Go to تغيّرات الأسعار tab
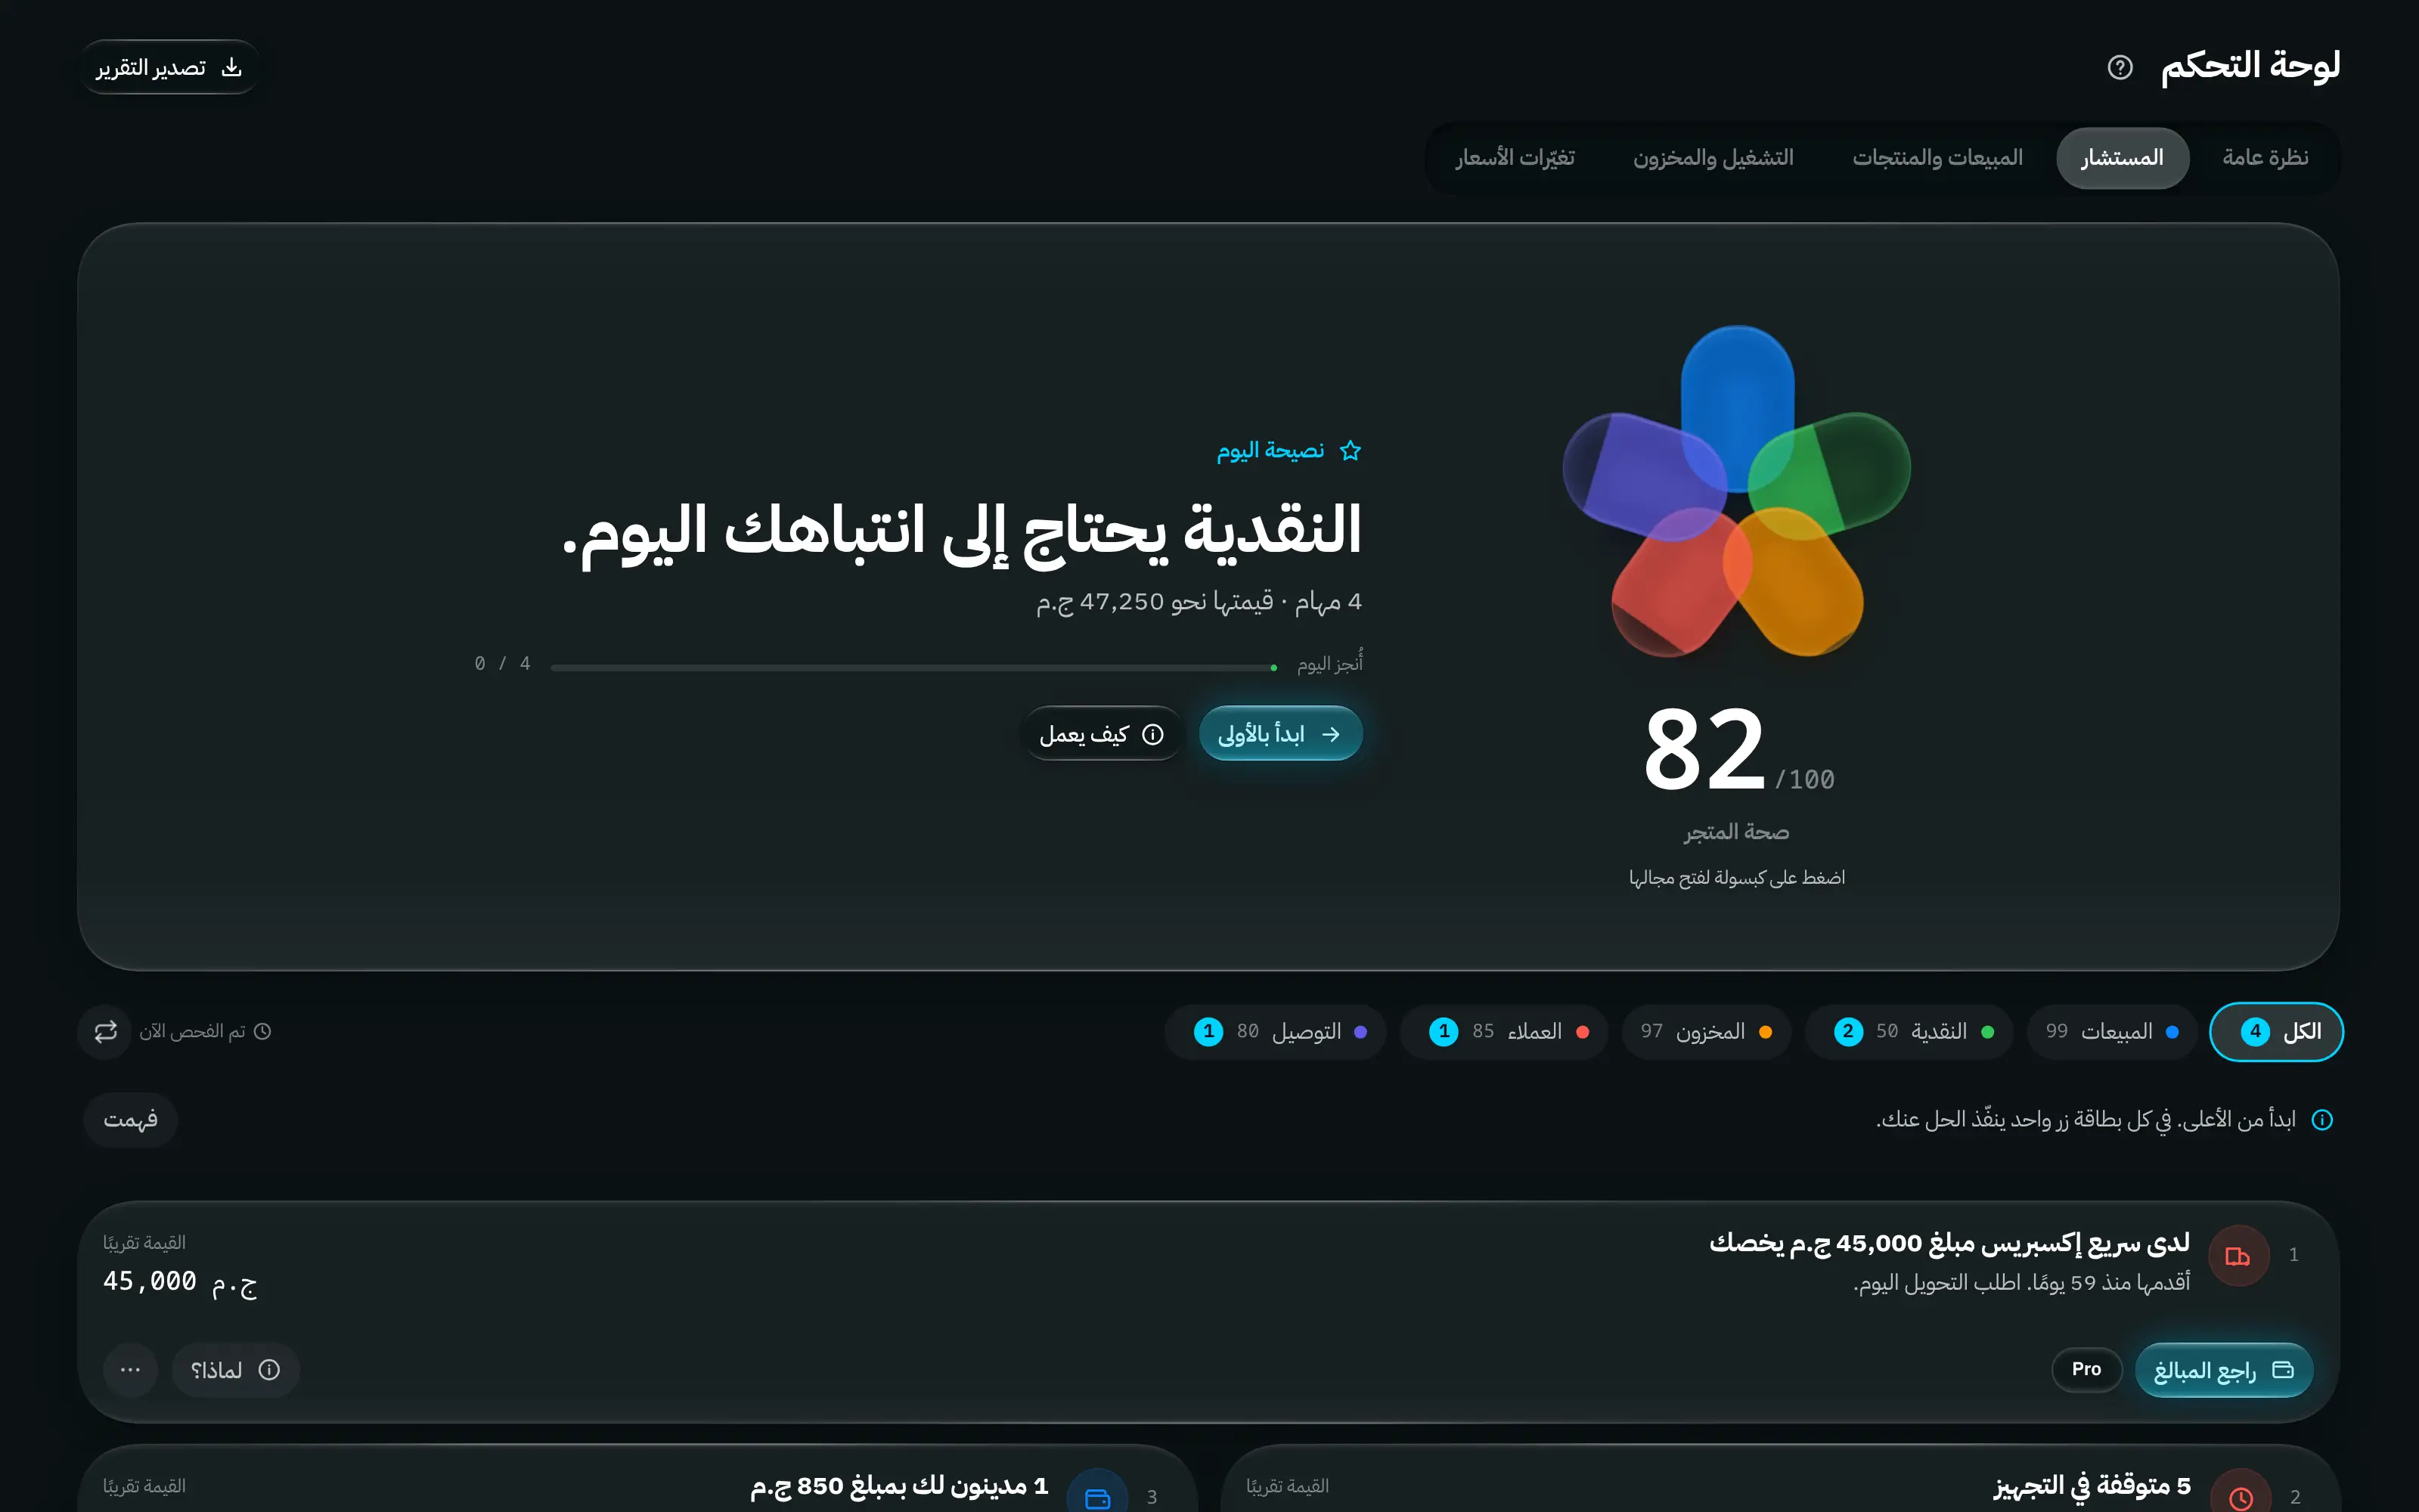Image resolution: width=2419 pixels, height=1512 pixels. point(1515,158)
